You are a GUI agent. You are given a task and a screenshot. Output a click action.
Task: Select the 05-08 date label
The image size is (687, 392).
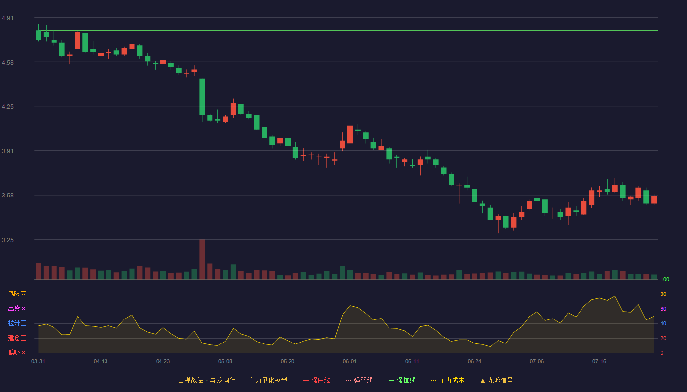pos(225,361)
